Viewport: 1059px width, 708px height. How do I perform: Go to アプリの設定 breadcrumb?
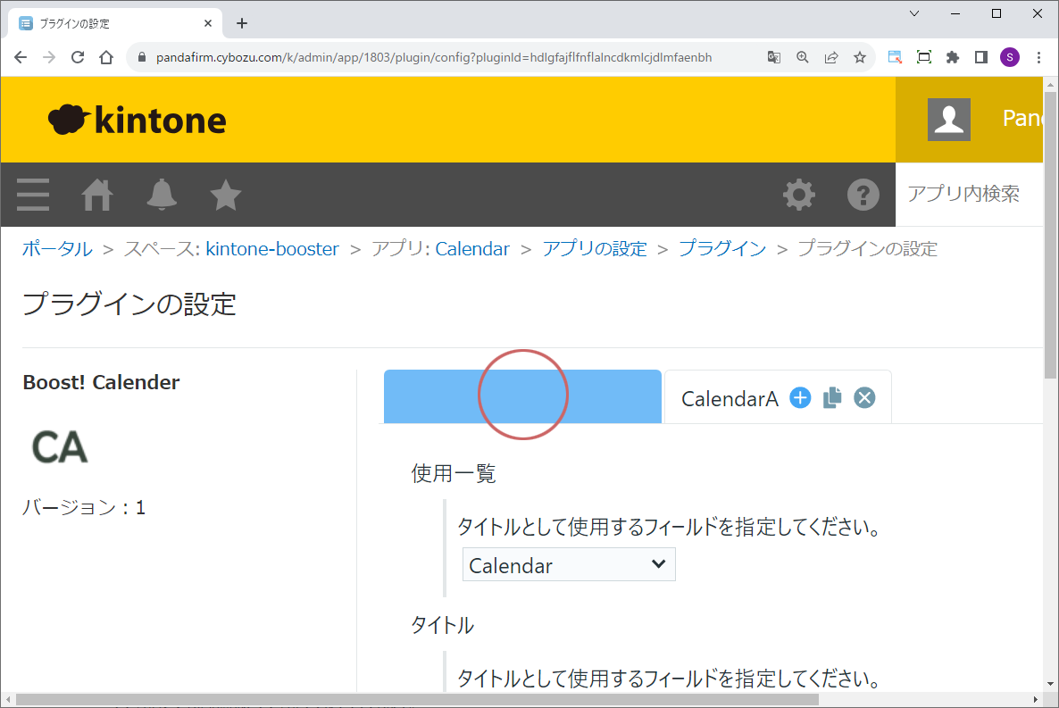(594, 249)
